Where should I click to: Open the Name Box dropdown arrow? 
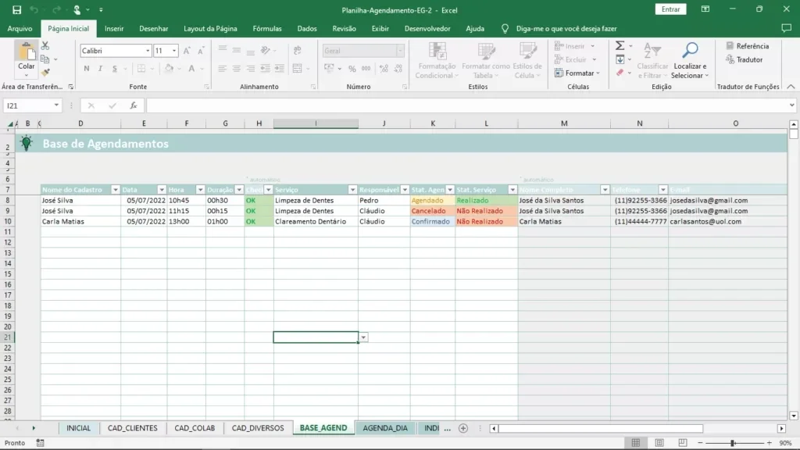tap(56, 105)
